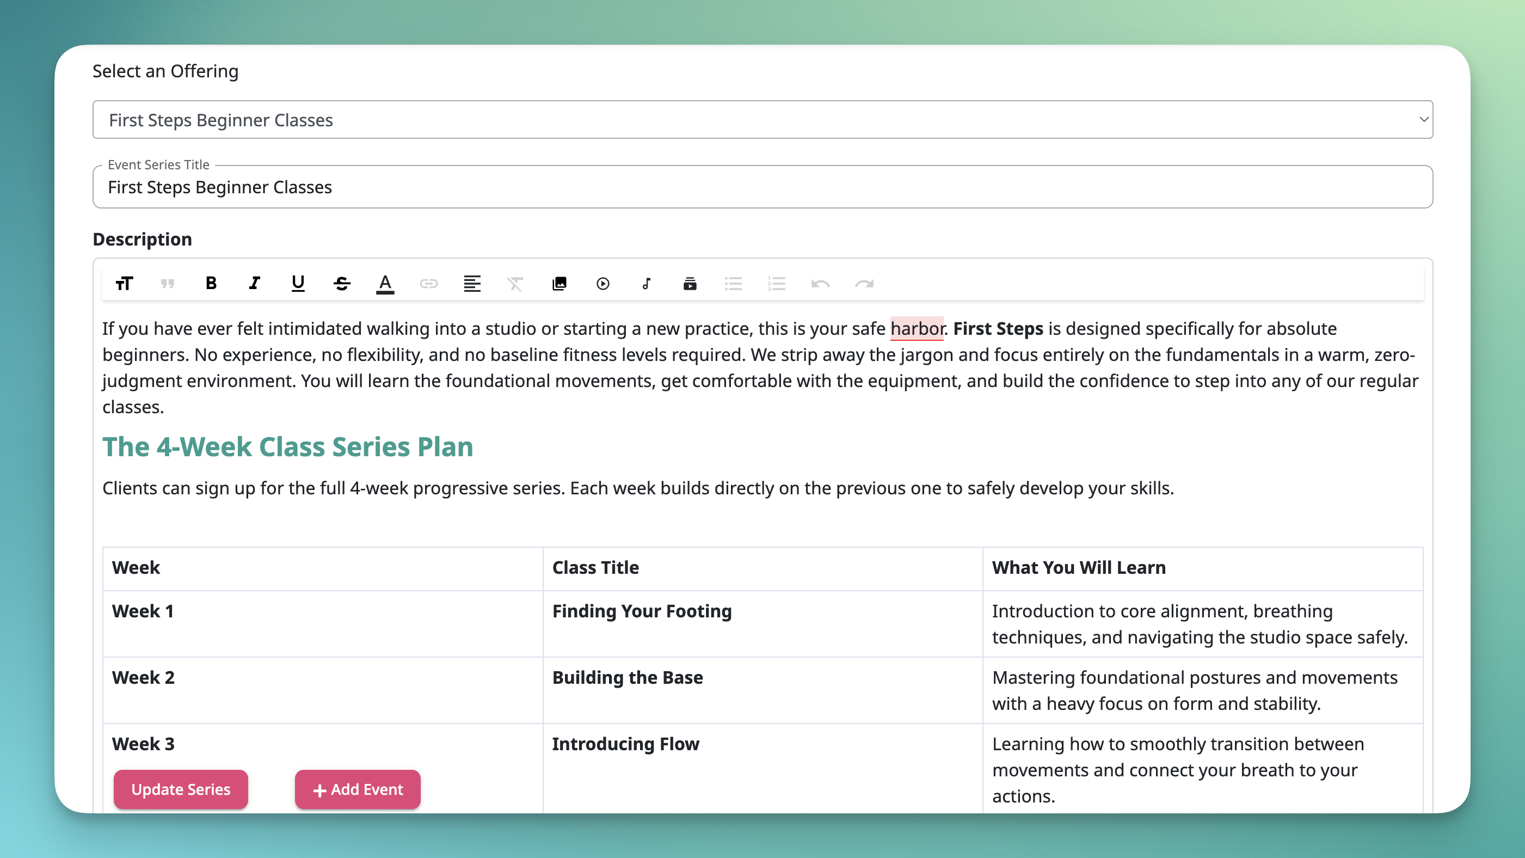This screenshot has width=1525, height=858.
Task: Click the 'Clients can sign up' paragraph
Action: tap(637, 488)
